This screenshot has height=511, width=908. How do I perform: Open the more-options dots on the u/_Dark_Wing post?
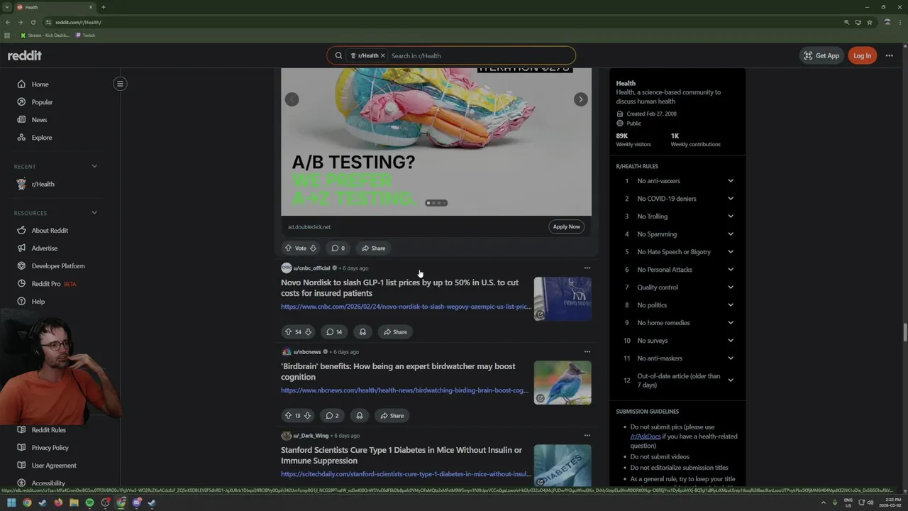tap(587, 436)
